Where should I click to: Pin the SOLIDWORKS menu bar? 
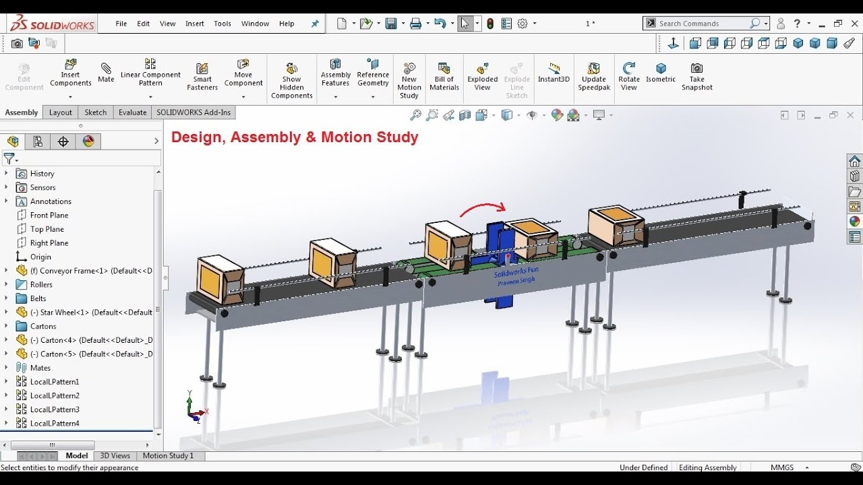coord(315,24)
